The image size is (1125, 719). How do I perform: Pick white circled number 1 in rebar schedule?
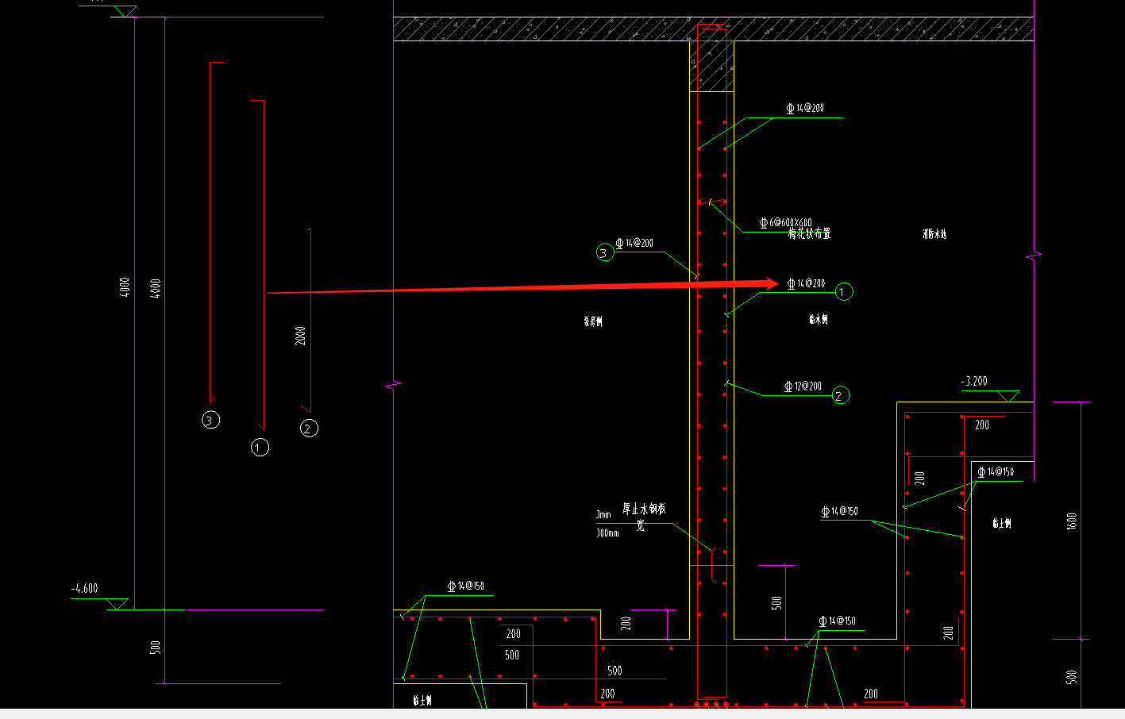[260, 448]
